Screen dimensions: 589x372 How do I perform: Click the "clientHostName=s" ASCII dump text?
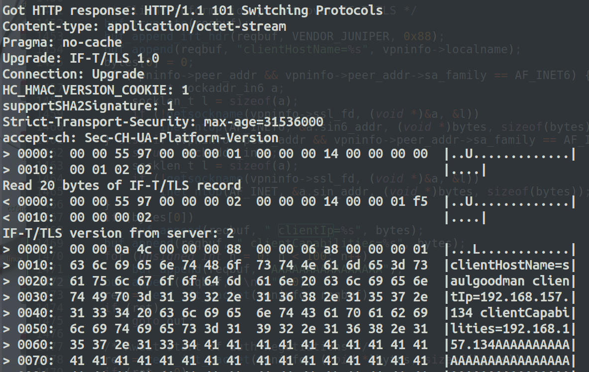[x=510, y=265]
